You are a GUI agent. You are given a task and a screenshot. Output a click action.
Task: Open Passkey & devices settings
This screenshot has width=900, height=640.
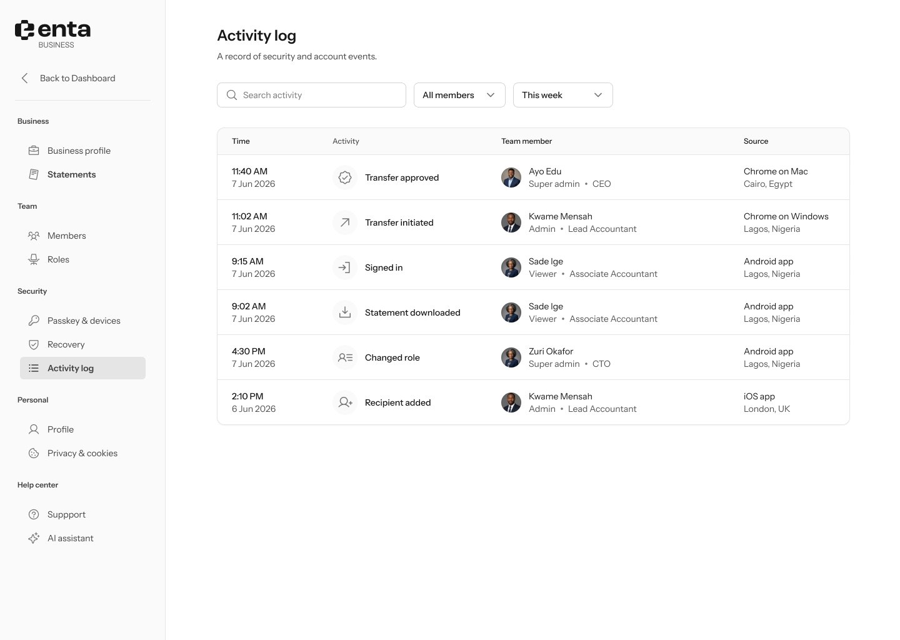pos(82,321)
